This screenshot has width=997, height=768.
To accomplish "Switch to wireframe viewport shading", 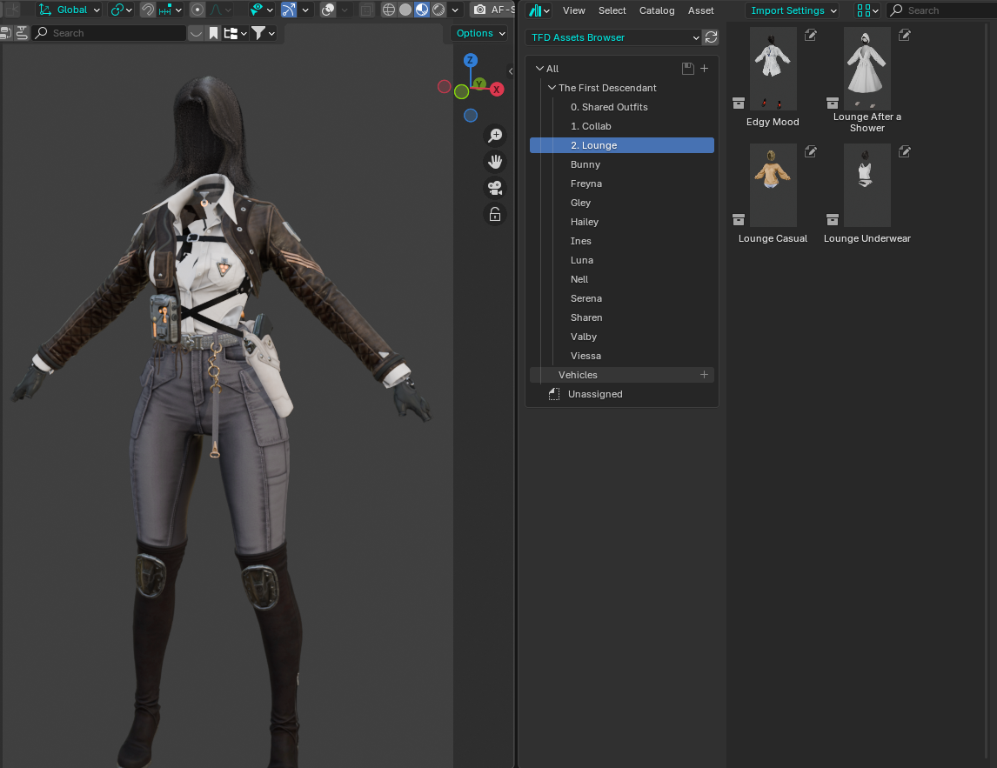I will click(x=389, y=10).
